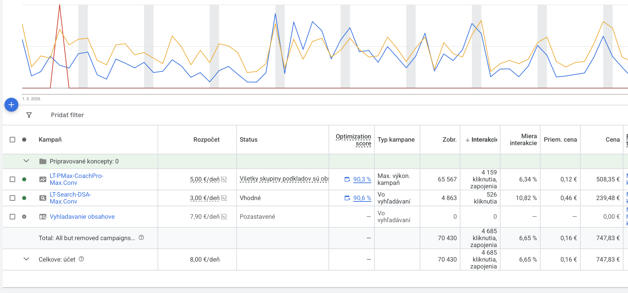Image resolution: width=628 pixels, height=293 pixels.
Task: Click paused status icon of Vyhladavanie obsahove
Action: [x=24, y=217]
